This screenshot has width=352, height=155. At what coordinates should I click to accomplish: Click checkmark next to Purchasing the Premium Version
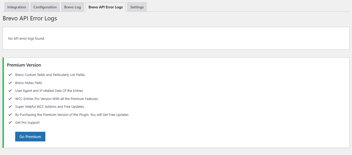(x=10, y=115)
